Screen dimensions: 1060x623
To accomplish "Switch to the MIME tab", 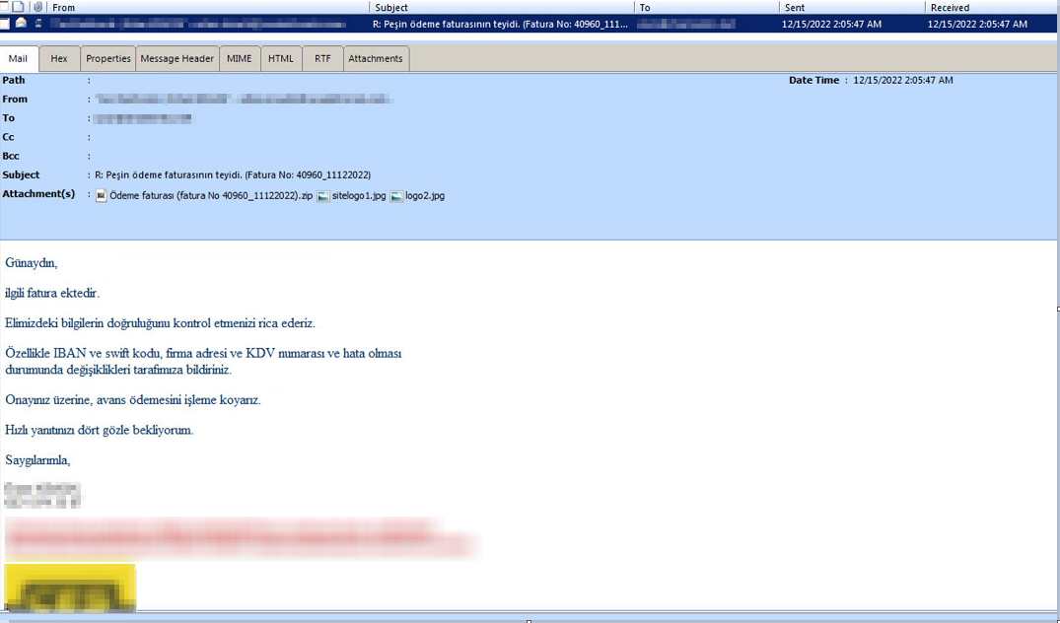I will click(240, 59).
